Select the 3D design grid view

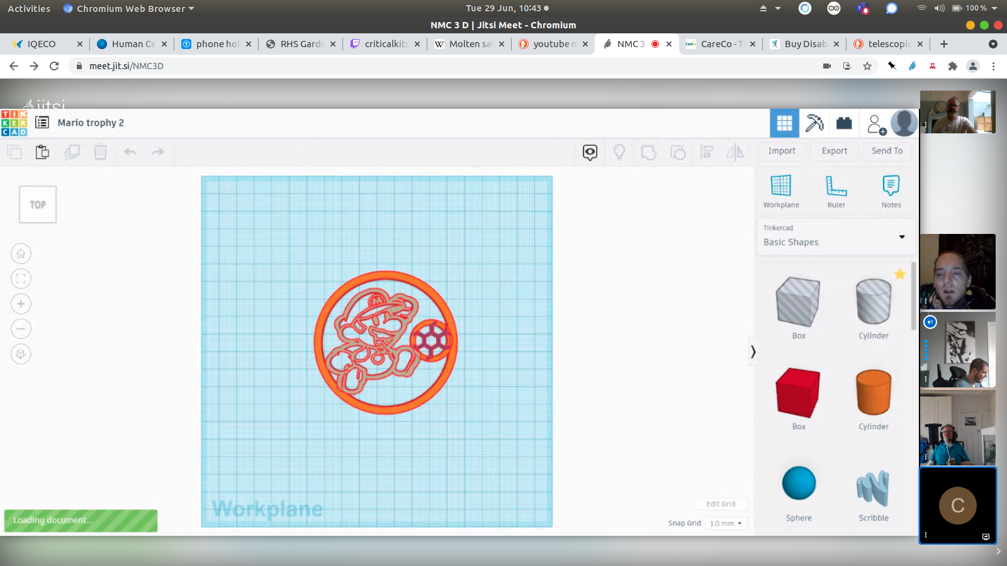(x=785, y=123)
